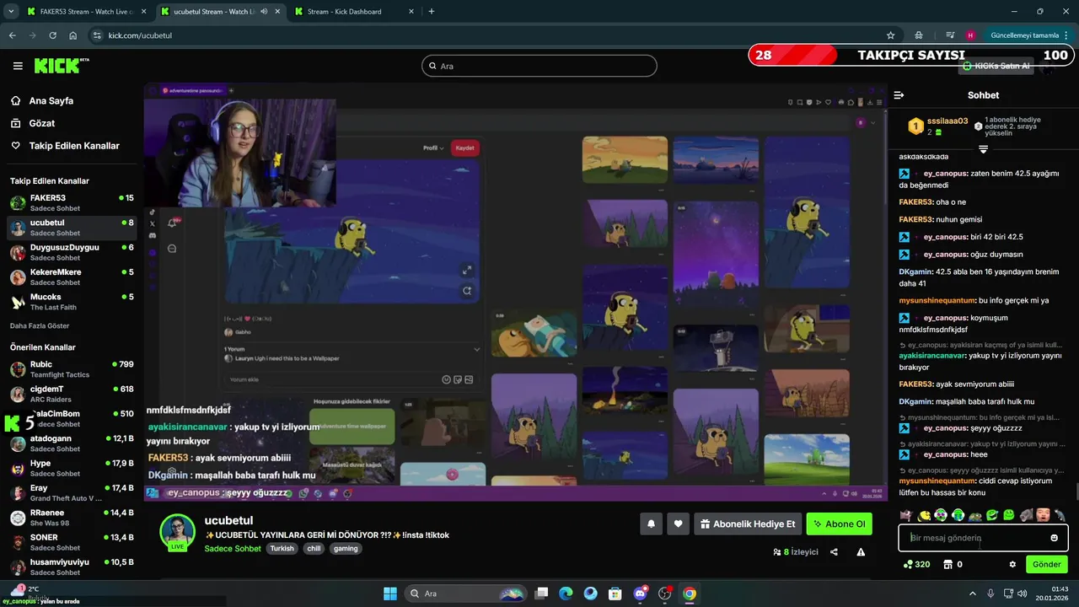Open RRaenee She Was 98 channel
The width and height of the screenshot is (1079, 607).
(72, 518)
